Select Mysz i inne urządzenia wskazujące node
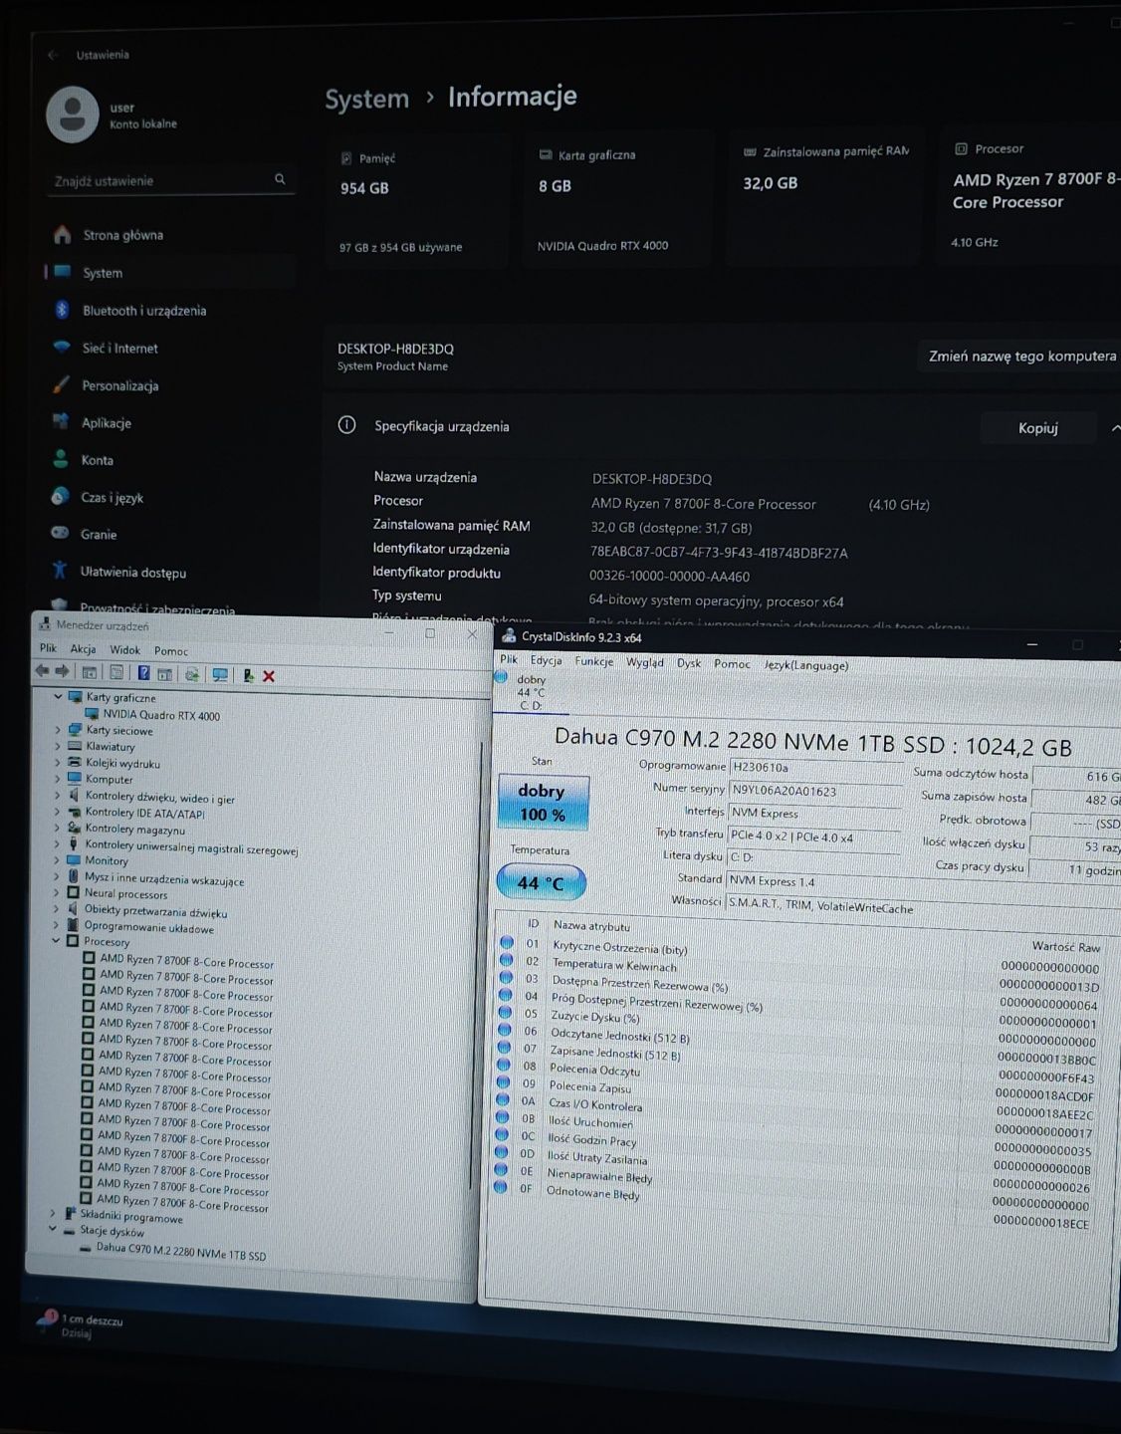Viewport: 1121px width, 1434px height. pos(163,879)
